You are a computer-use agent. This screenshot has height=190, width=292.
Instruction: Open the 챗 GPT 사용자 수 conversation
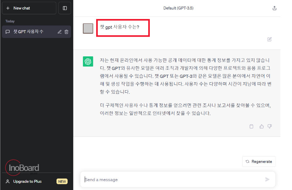[36, 32]
